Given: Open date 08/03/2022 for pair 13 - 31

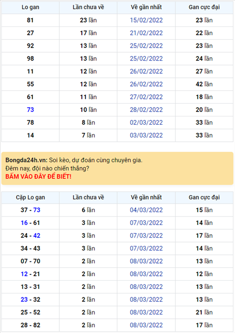Looking at the screenshot, I should coord(146,287).
